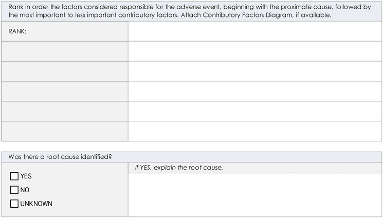This screenshot has width=383, height=218.
Task: Select the fifth row's left rank cell
Action: [x=65, y=111]
